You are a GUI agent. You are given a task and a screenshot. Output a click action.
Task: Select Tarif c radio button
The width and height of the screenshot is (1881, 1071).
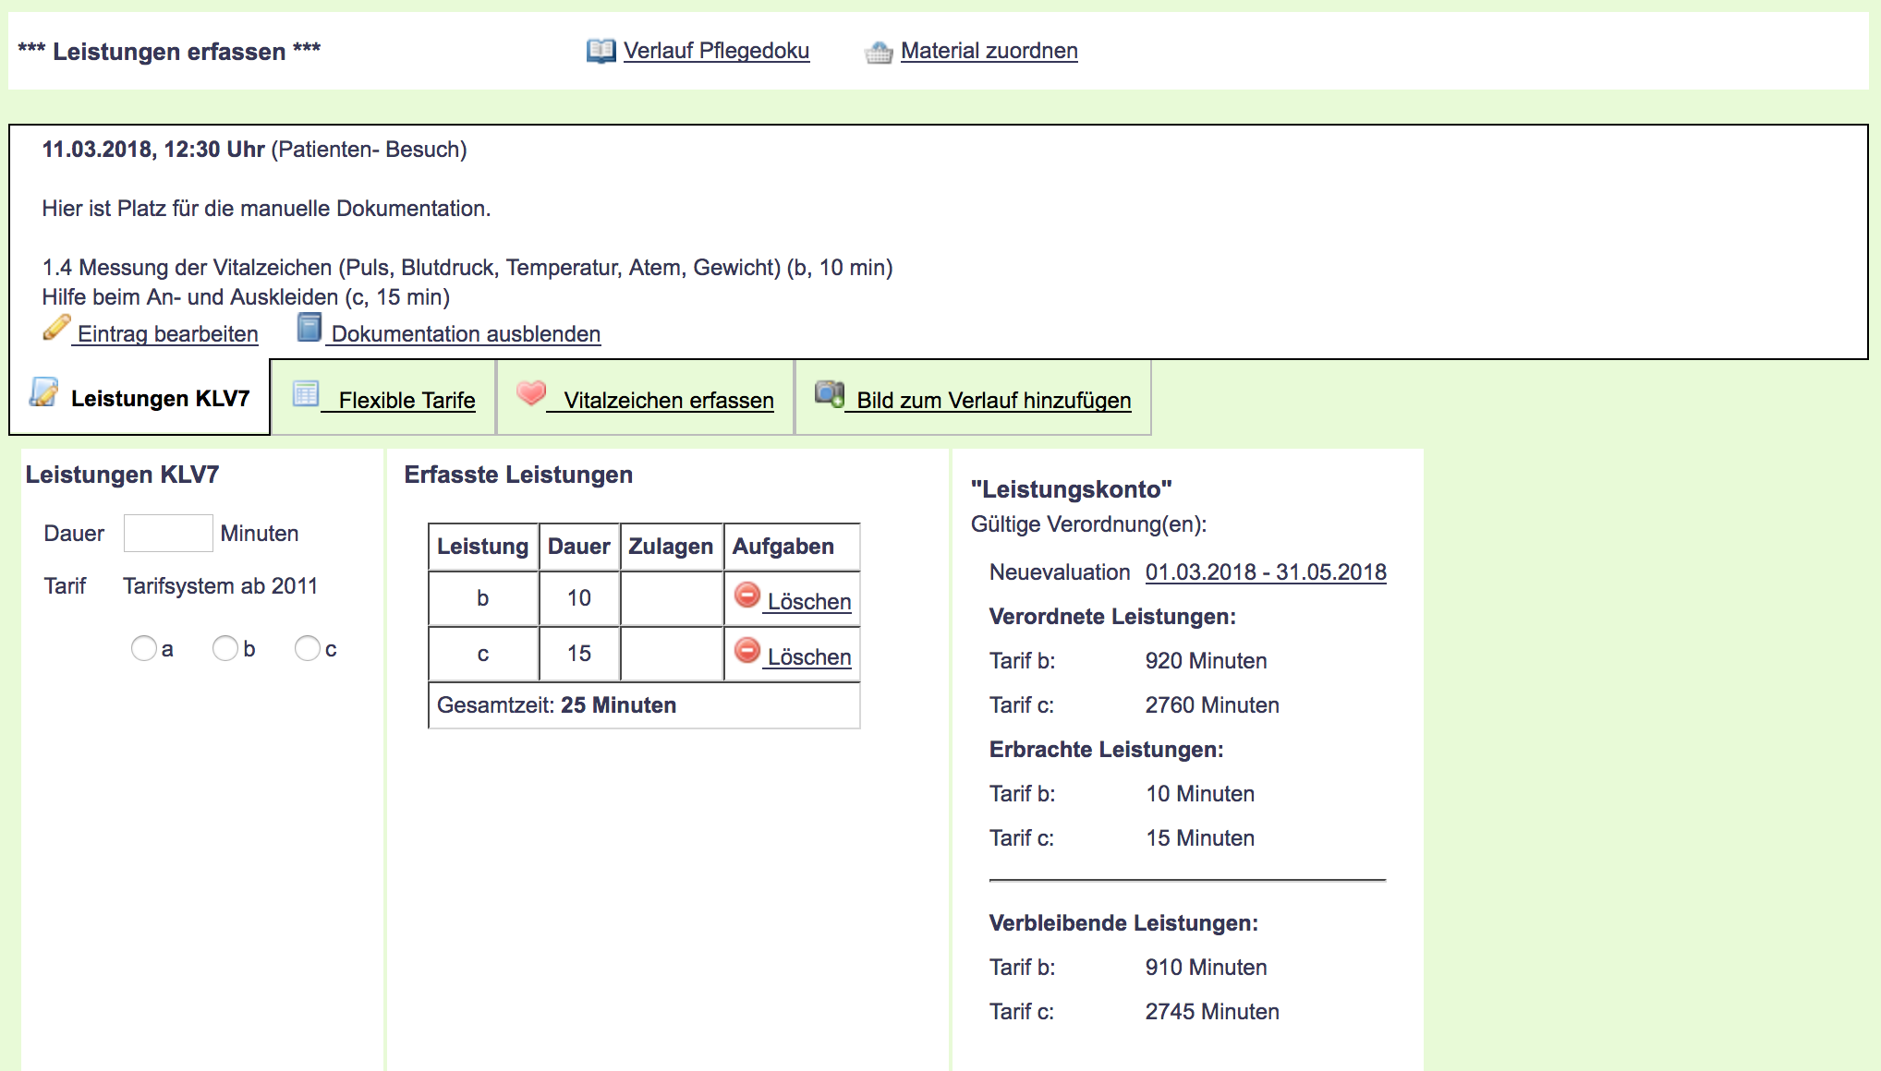tap(307, 649)
